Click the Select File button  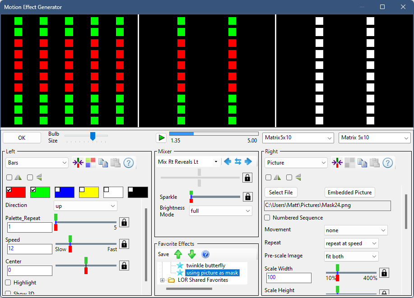coord(281,192)
